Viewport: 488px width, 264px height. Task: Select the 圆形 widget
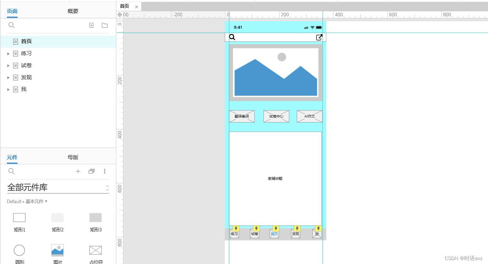click(20, 254)
